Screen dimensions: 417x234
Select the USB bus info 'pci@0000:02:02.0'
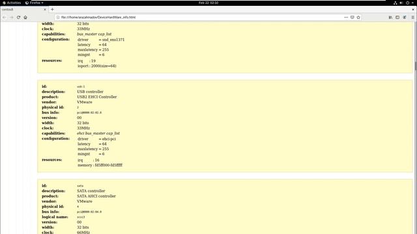89,112
